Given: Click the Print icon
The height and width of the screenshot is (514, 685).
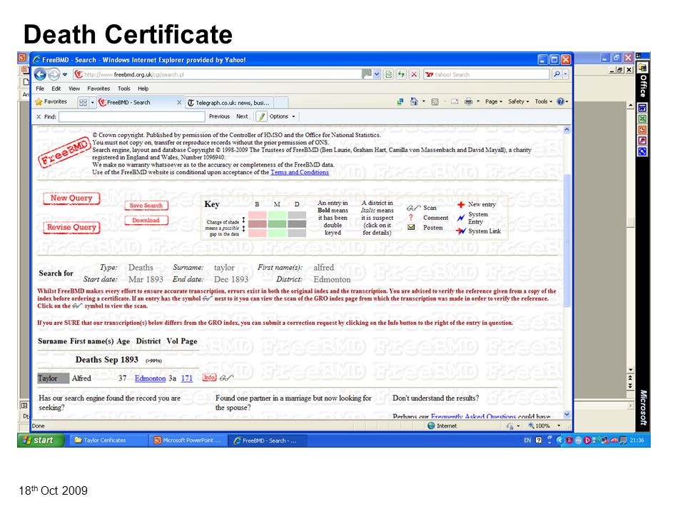Looking at the screenshot, I should pos(468,102).
